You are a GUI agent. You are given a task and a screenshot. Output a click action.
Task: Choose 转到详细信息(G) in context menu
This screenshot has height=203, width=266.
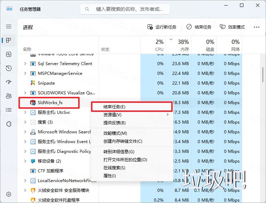[132, 151]
